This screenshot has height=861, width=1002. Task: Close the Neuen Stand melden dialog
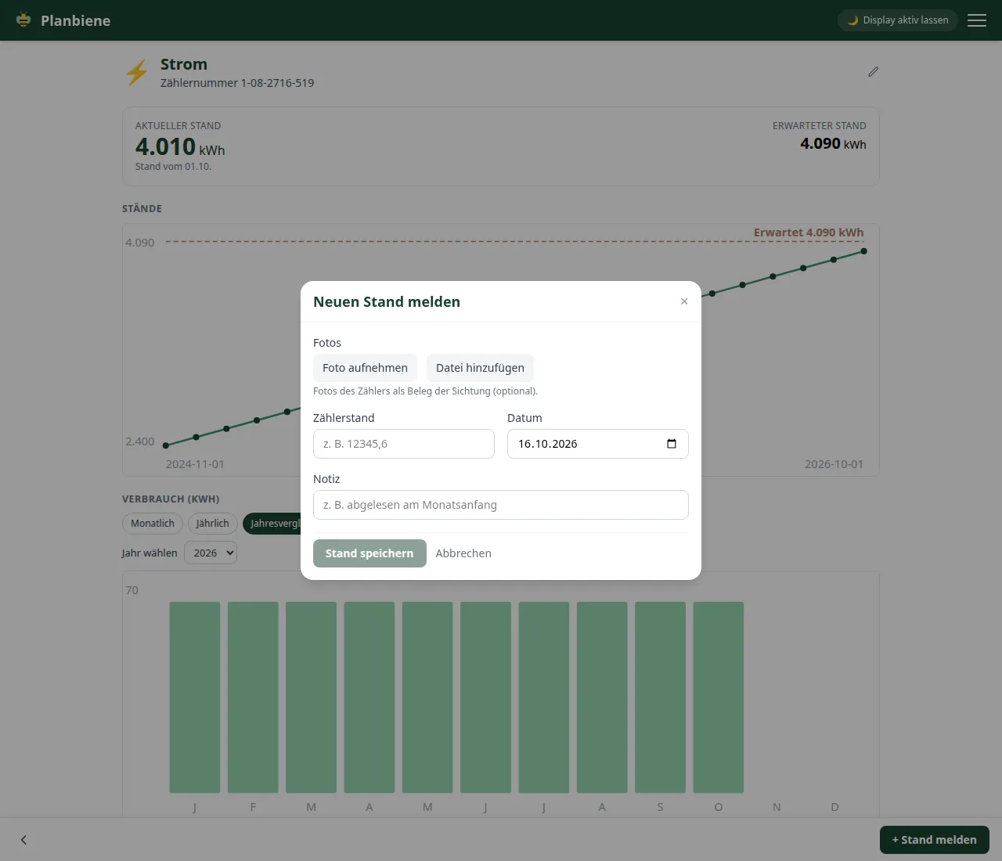pyautogui.click(x=684, y=301)
